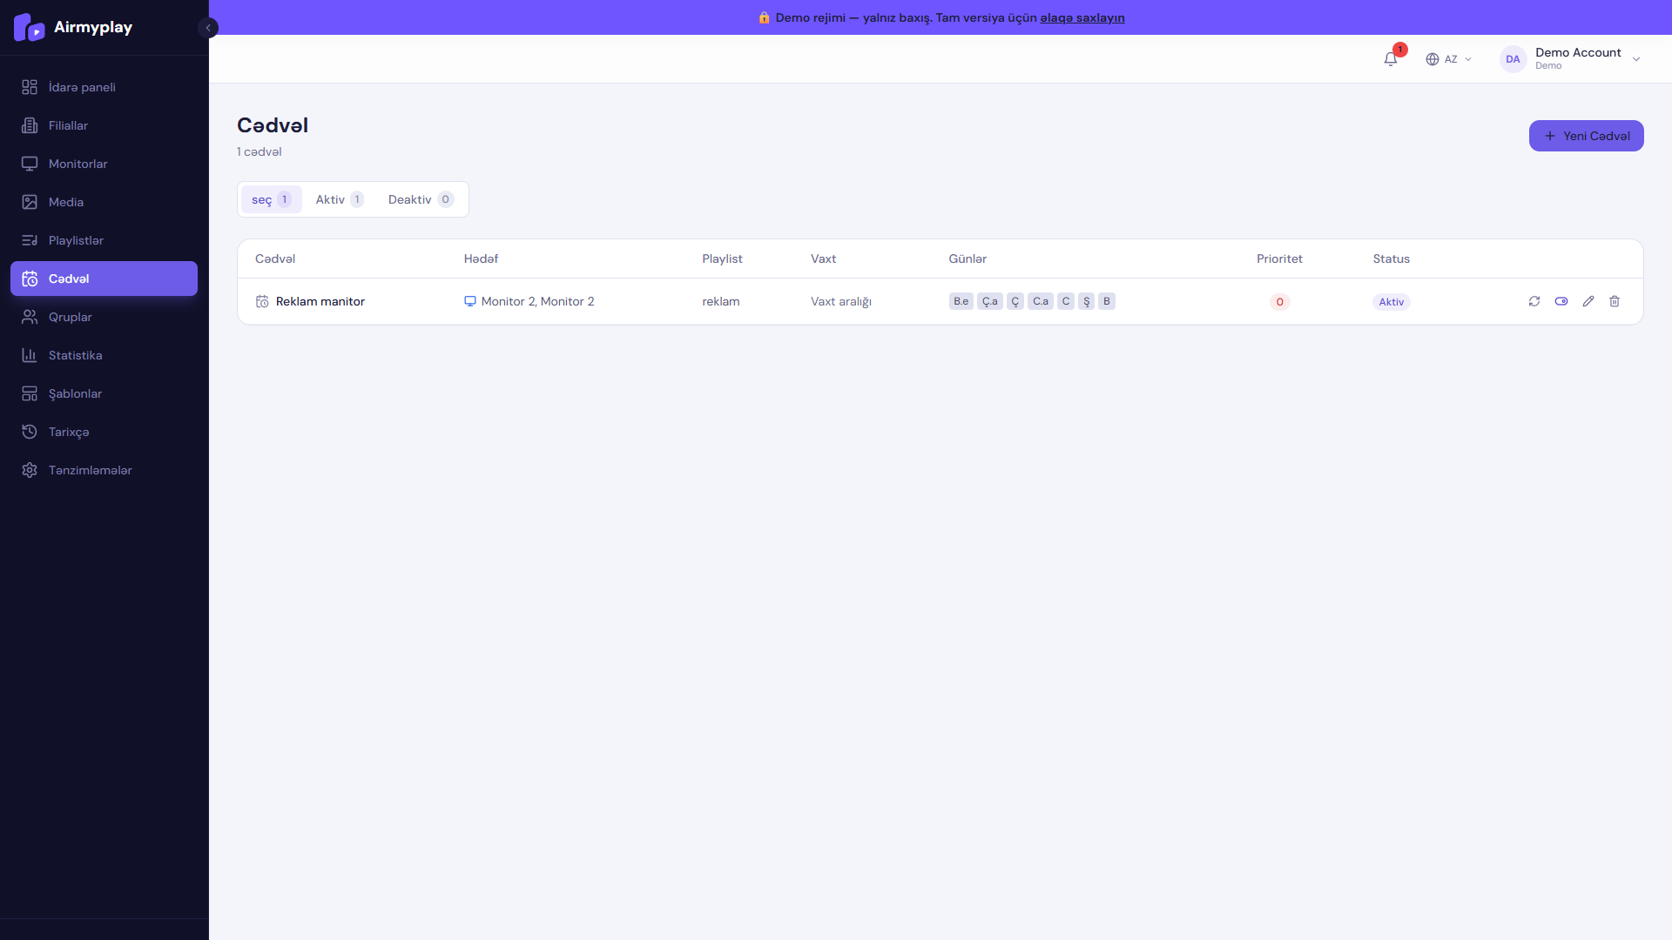Click the refresh icon for Reklam manitor
Image resolution: width=1672 pixels, height=940 pixels.
coord(1534,301)
